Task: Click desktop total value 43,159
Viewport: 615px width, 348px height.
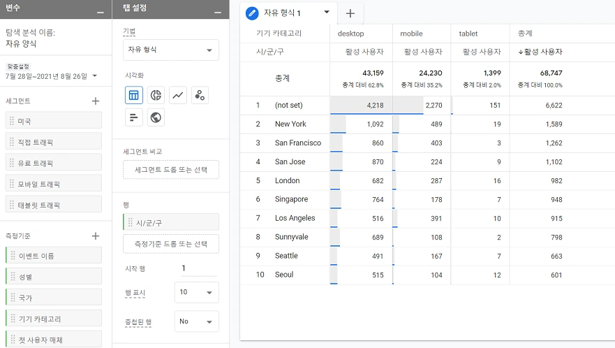Action: [373, 73]
